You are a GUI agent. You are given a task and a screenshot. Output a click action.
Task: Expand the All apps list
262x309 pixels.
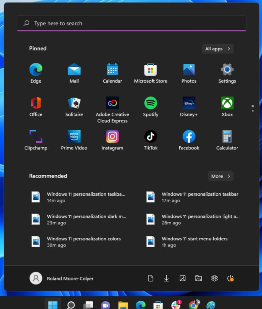click(218, 49)
